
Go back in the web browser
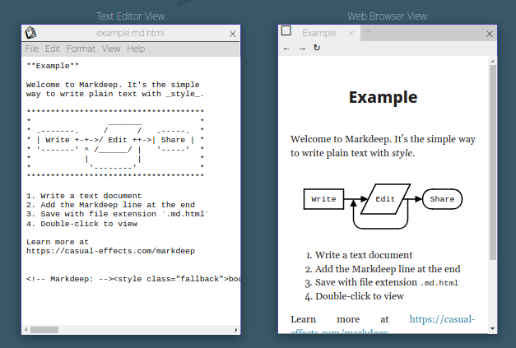[286, 49]
